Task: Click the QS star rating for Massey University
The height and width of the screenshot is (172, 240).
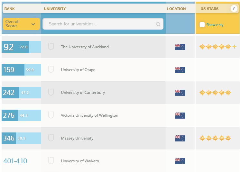Action: (215, 138)
